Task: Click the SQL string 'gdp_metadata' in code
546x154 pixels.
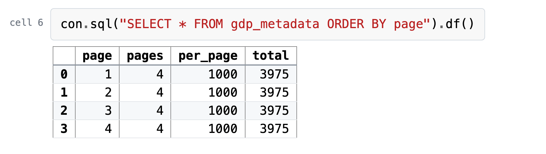Action: point(275,24)
